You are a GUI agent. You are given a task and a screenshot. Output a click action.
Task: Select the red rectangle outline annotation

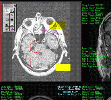click(38, 62)
